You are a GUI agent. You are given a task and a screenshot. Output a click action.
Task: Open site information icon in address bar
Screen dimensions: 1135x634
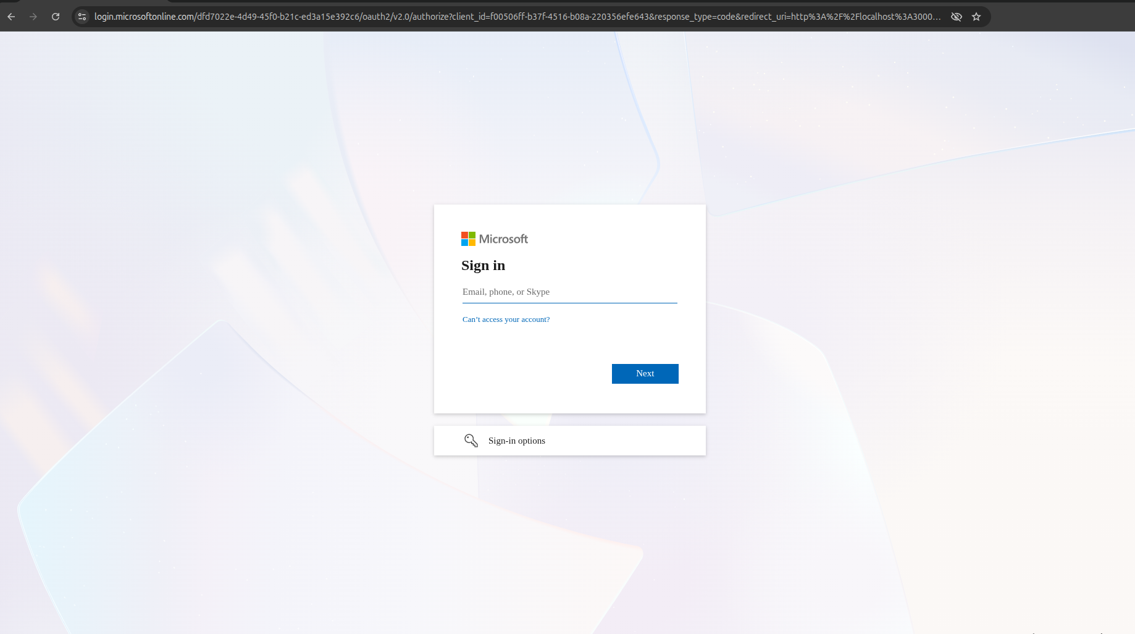(x=82, y=17)
